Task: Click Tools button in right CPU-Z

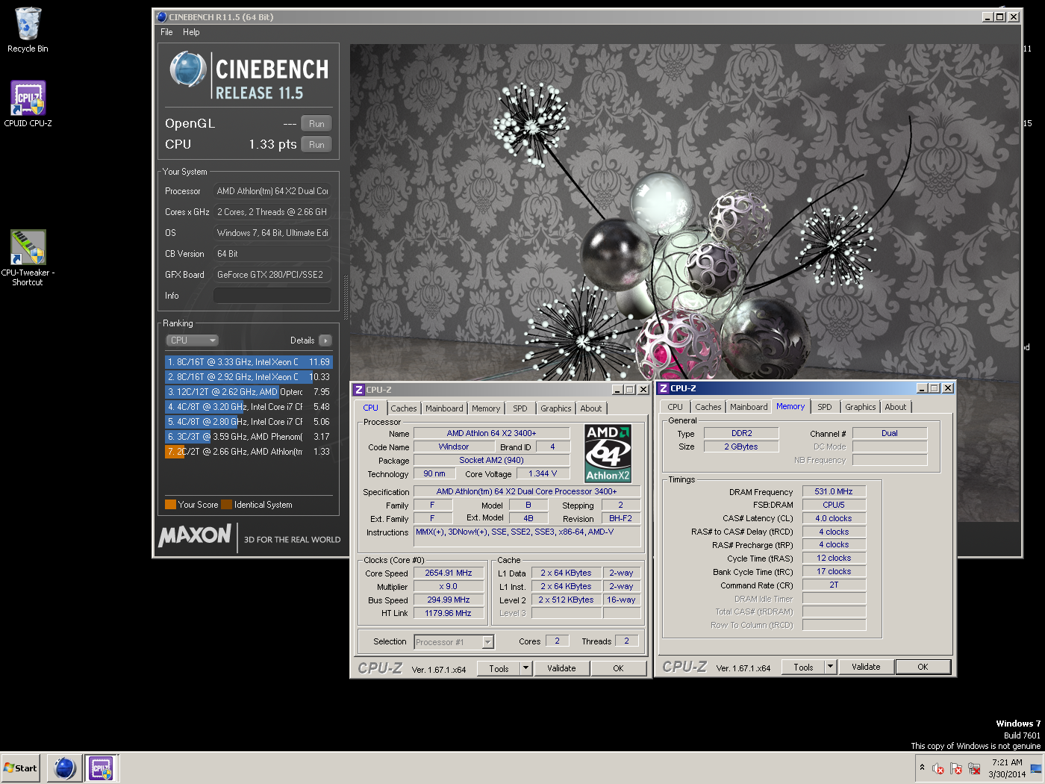Action: 803,668
